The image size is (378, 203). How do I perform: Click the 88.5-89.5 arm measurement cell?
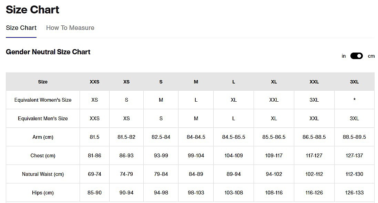pos(354,137)
